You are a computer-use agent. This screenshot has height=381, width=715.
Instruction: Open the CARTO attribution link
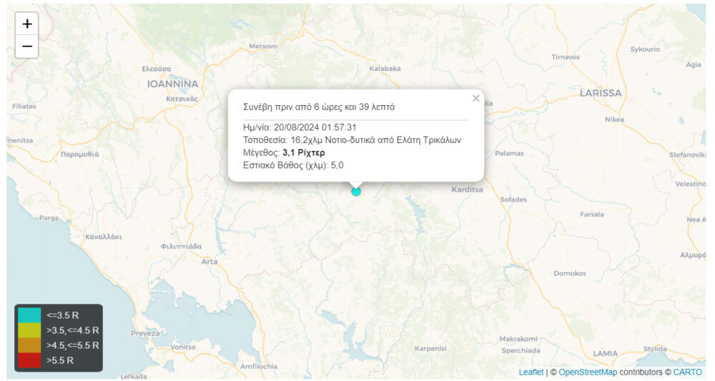pos(688,372)
